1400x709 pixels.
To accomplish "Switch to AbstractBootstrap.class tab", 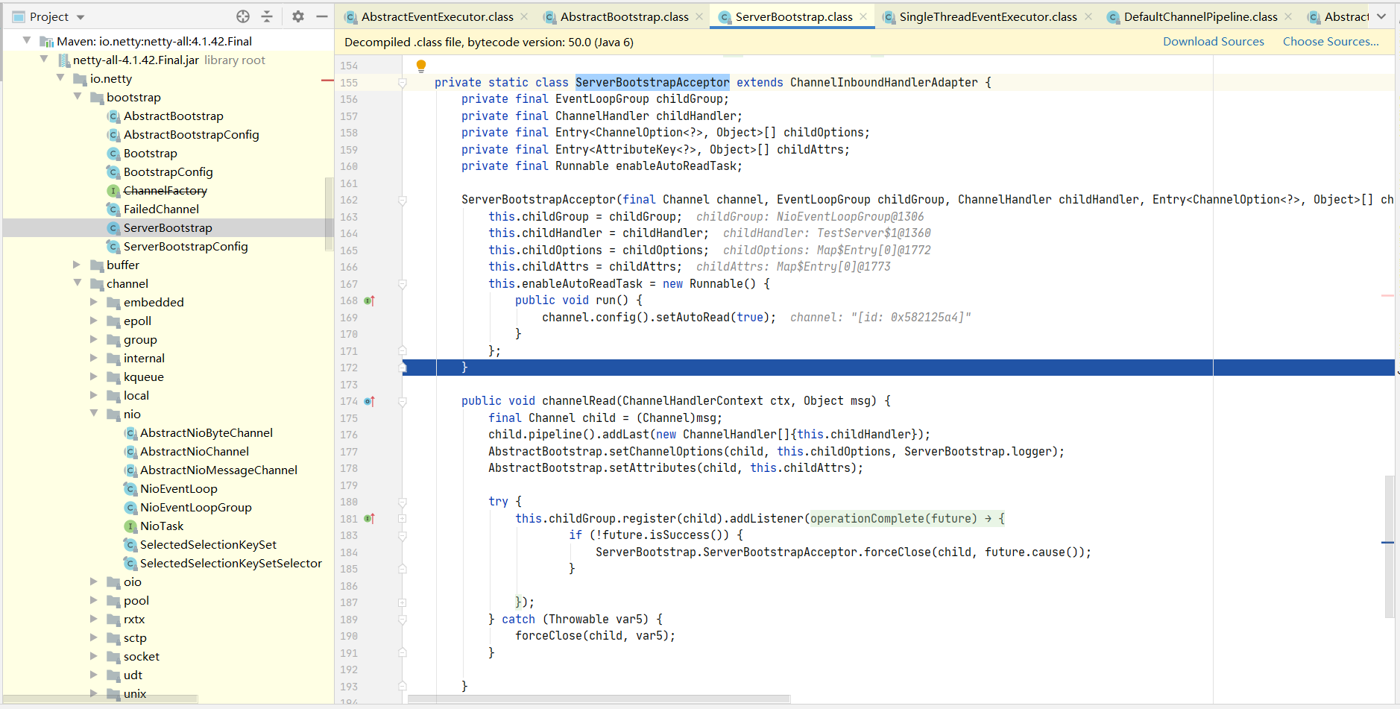I will click(624, 16).
